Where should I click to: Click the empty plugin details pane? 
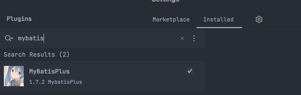click(253, 62)
